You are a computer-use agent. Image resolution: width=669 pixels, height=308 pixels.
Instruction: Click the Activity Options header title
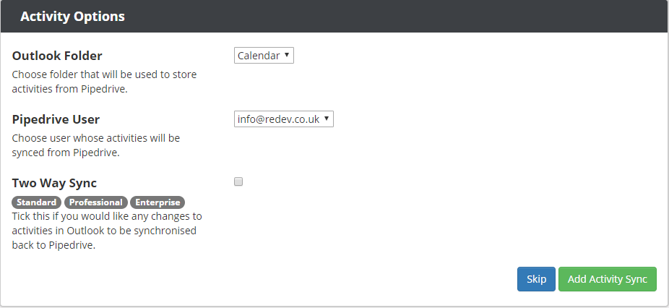coord(72,17)
